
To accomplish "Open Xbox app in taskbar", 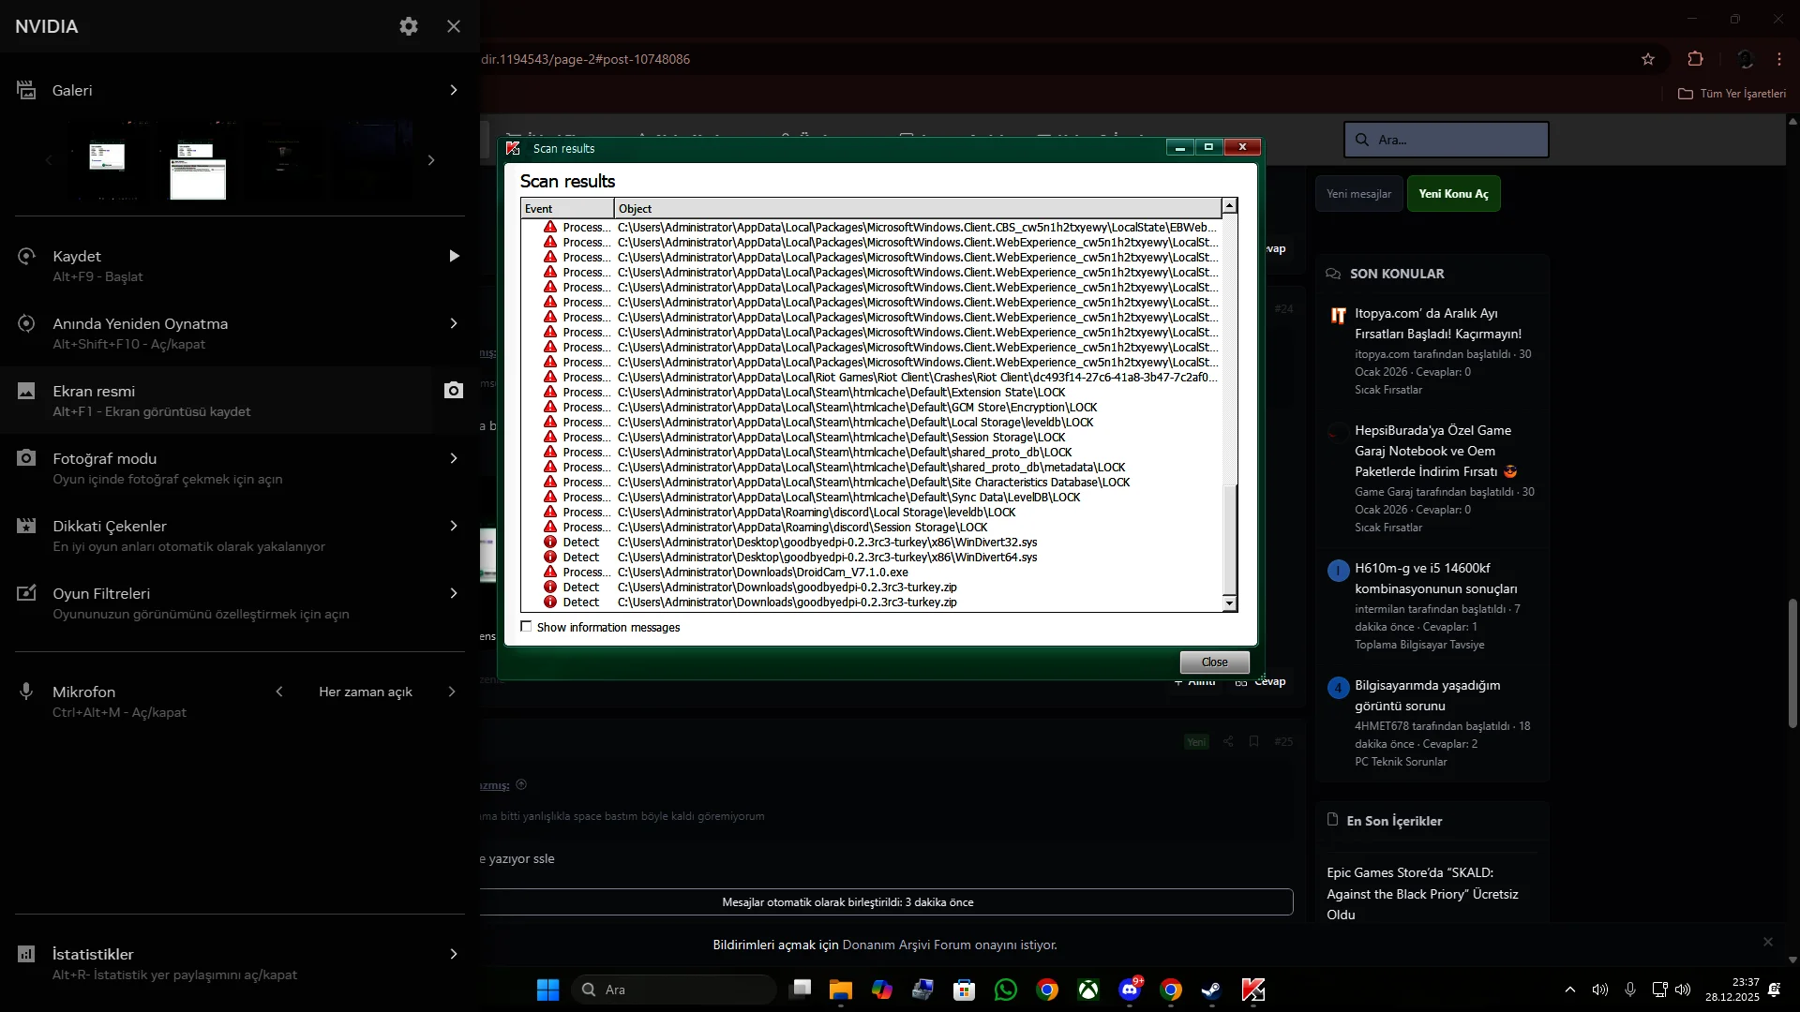I will (x=1088, y=990).
